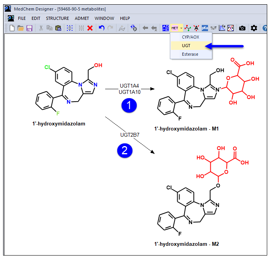
Task: Open the STRUCTURE menu
Action: click(x=57, y=18)
